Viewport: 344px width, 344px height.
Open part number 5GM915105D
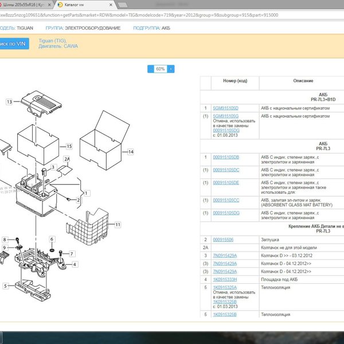tap(225, 108)
